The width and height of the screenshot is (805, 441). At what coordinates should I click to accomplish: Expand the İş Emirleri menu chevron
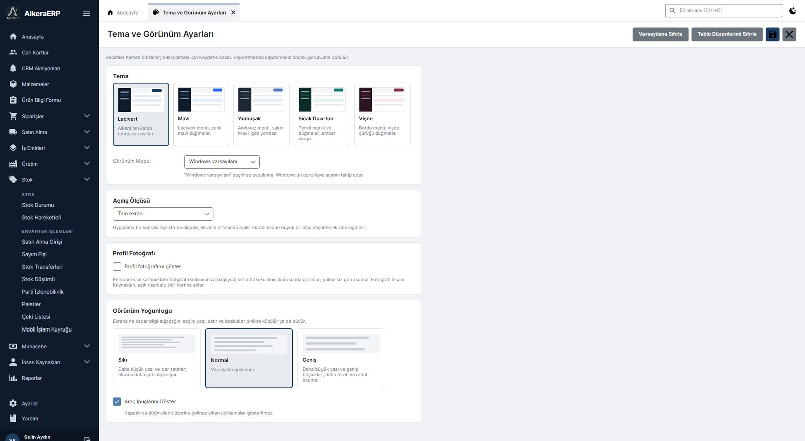click(87, 148)
